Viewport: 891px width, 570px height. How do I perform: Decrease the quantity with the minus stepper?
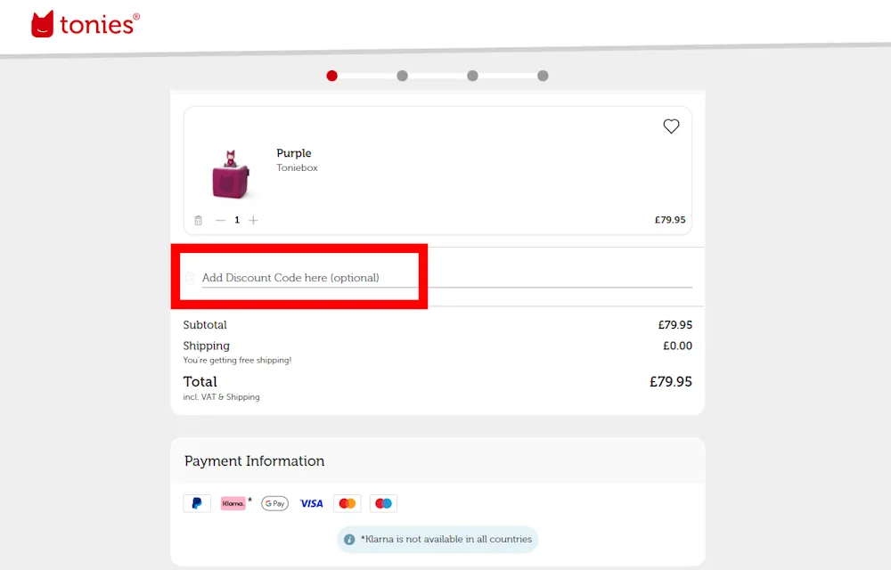[219, 219]
